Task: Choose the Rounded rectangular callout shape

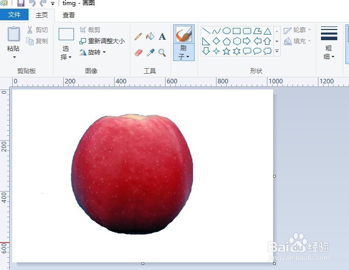Action: (247, 51)
